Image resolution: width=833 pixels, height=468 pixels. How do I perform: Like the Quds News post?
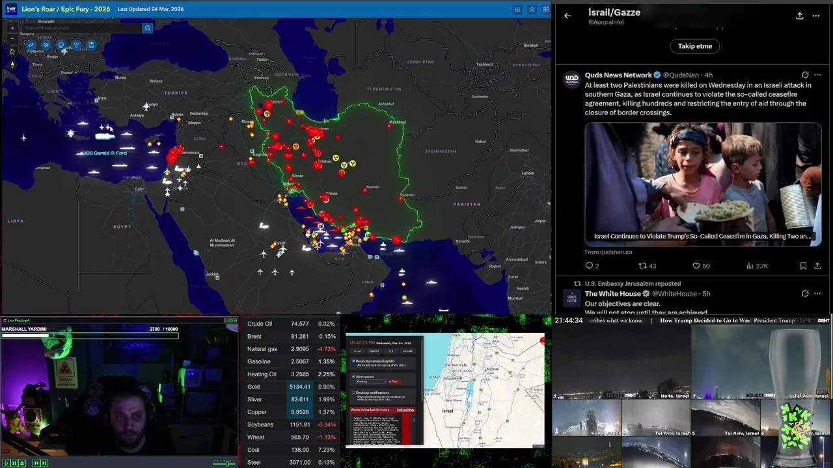tap(701, 266)
